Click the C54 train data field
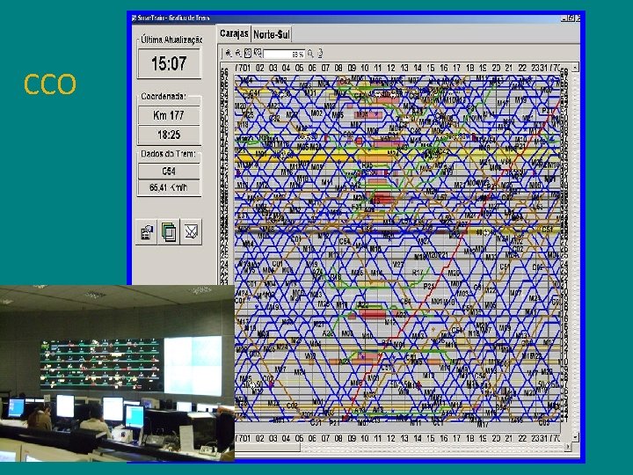Screen dimensions: 633x475 click(169, 172)
